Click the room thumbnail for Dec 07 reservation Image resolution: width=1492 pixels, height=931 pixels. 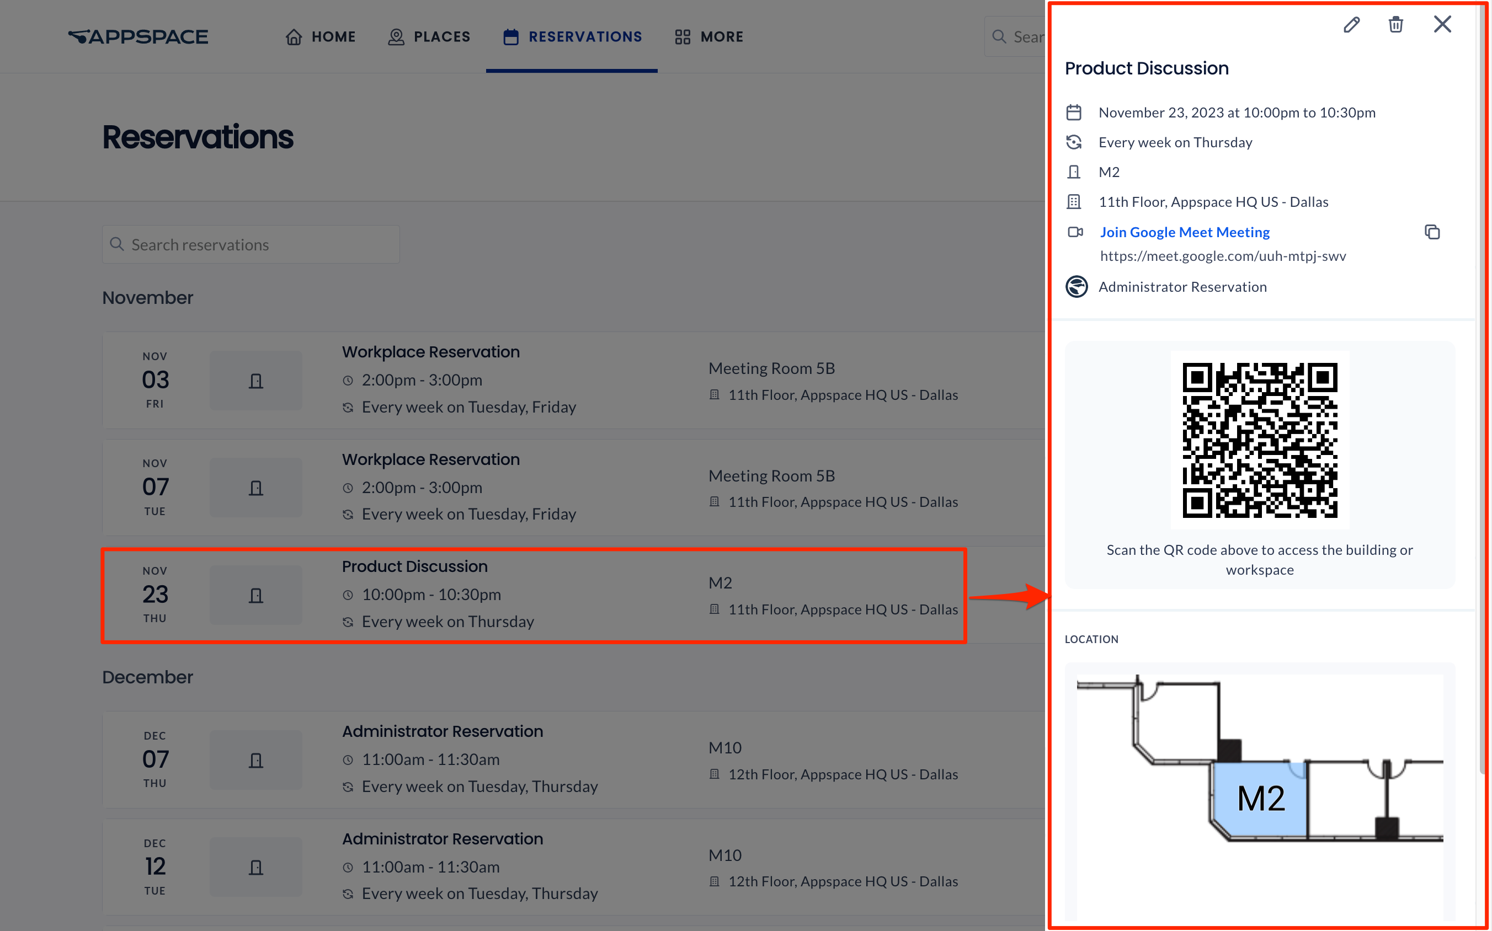255,760
